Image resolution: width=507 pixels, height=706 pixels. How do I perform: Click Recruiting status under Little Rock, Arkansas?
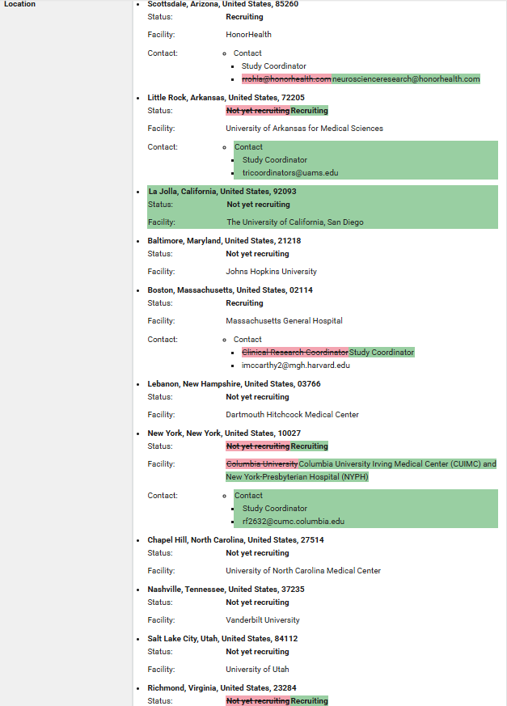click(310, 111)
